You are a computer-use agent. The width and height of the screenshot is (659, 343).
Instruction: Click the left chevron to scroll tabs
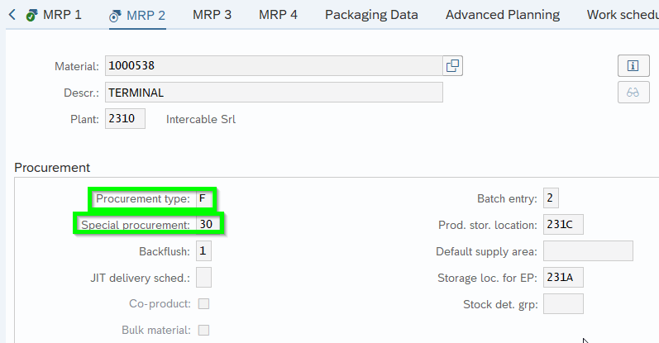[x=12, y=15]
